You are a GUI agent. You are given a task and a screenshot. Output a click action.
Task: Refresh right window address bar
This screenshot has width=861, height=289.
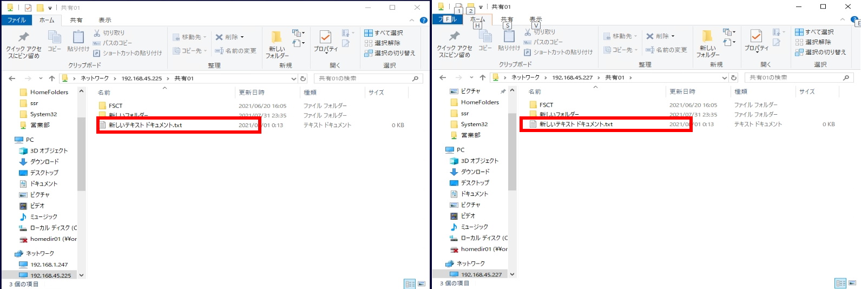click(734, 77)
